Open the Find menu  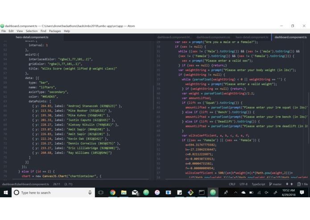tap(43, 31)
